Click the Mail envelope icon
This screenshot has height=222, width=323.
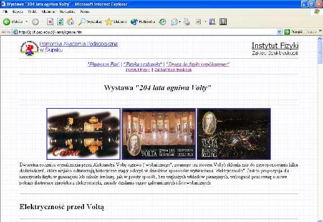click(174, 22)
